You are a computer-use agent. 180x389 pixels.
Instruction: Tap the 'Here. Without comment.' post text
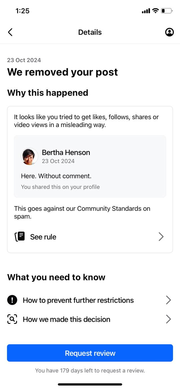coord(56,176)
